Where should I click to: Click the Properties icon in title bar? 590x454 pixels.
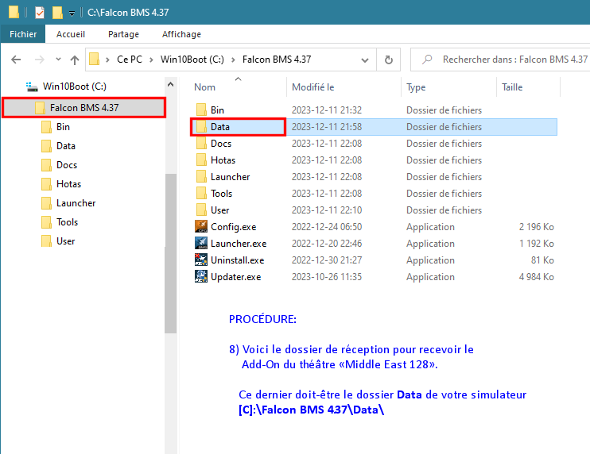point(40,13)
